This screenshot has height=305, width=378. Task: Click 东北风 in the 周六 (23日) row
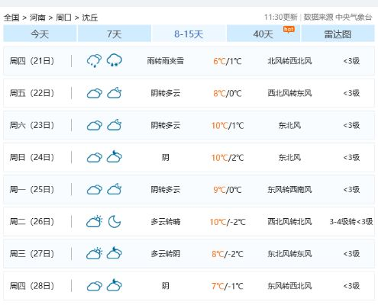click(x=289, y=125)
